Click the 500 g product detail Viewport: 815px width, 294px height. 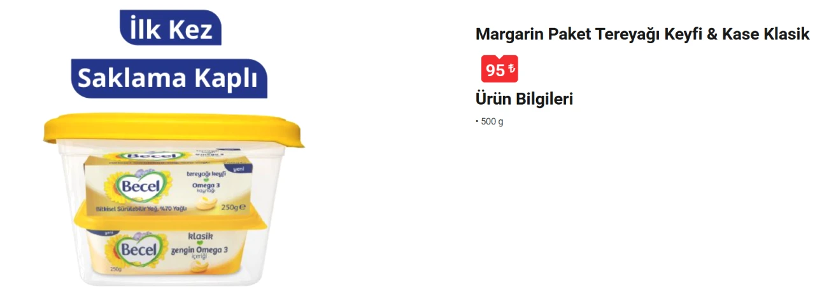pos(492,121)
